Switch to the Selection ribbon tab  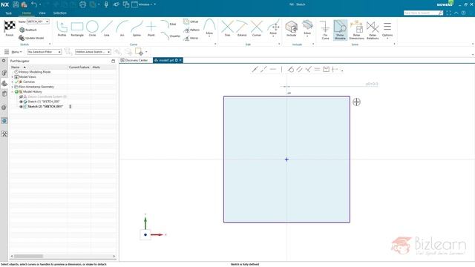pos(59,13)
